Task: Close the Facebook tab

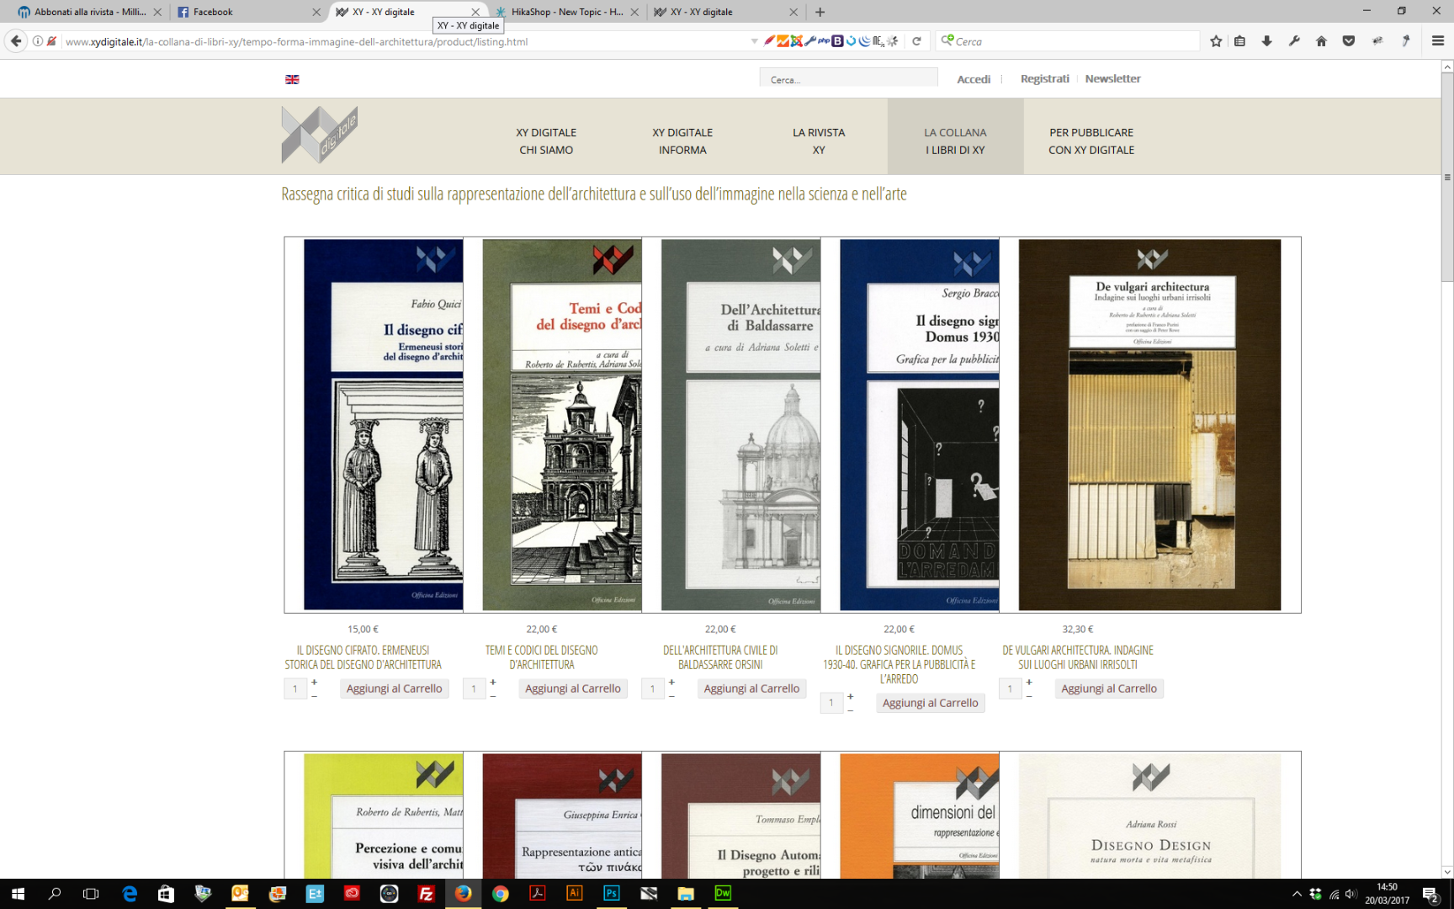Action: pyautogui.click(x=316, y=12)
